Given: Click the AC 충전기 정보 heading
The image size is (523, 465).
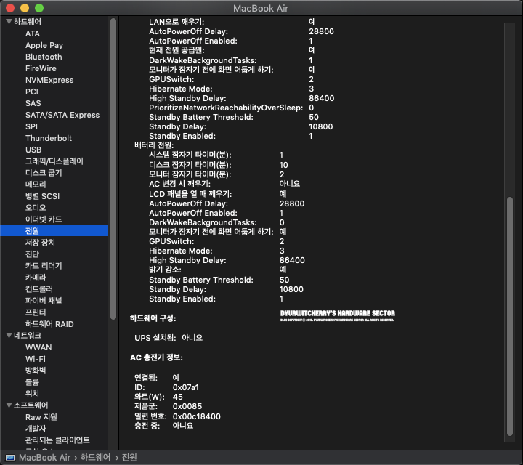Looking at the screenshot, I should pos(156,357).
